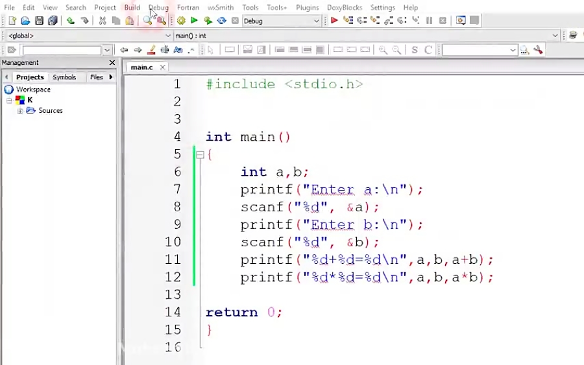Toggle the match case Aa icon
Image resolution: width=584 pixels, height=365 pixels.
coord(178,50)
